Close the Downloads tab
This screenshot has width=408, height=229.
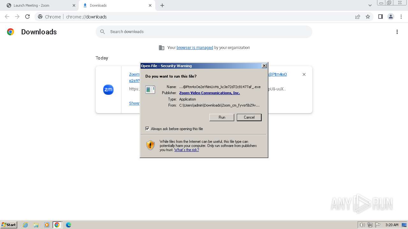pos(150,5)
